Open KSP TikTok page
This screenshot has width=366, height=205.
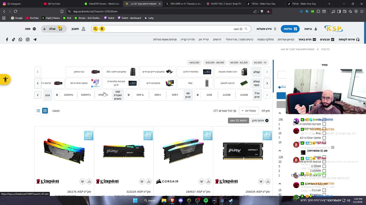pos(13,40)
